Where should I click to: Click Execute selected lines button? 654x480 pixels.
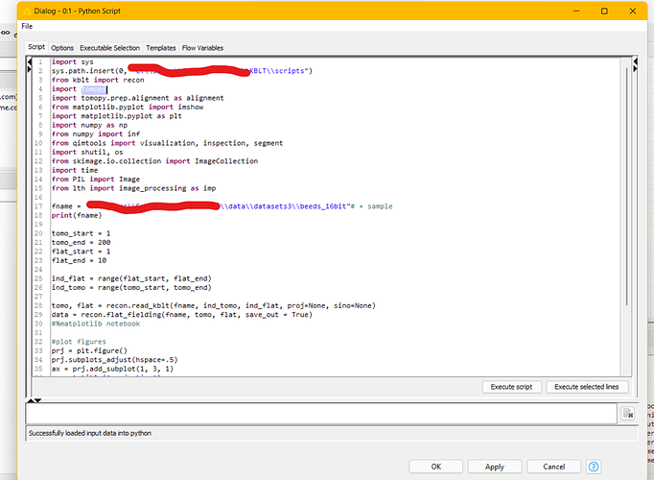pyautogui.click(x=587, y=387)
